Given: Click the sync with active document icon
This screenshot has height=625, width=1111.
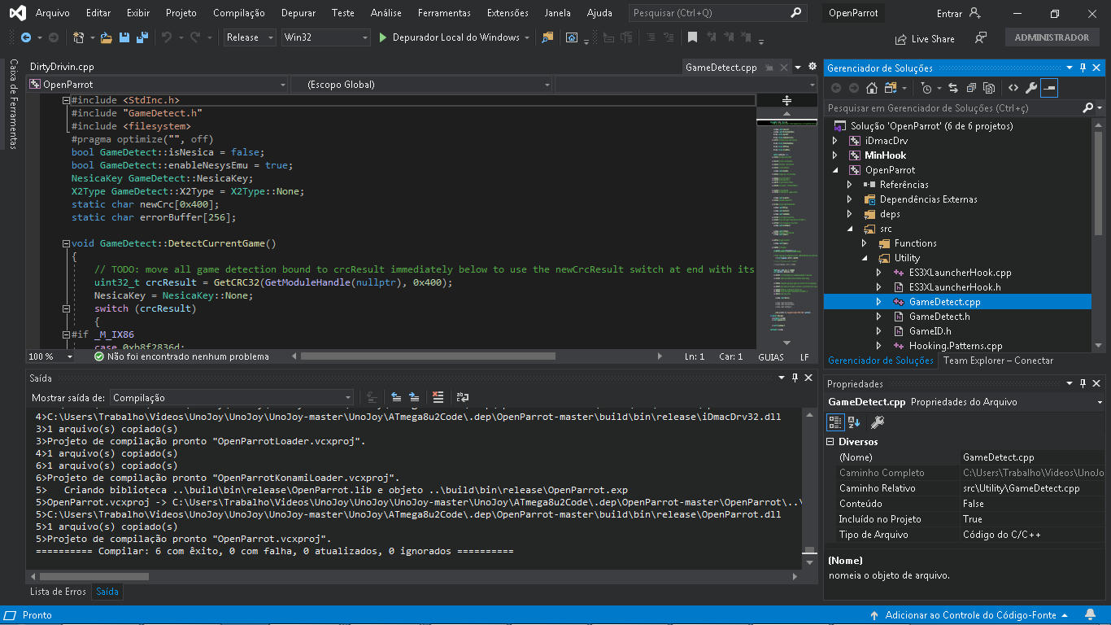Looking at the screenshot, I should click(x=952, y=88).
